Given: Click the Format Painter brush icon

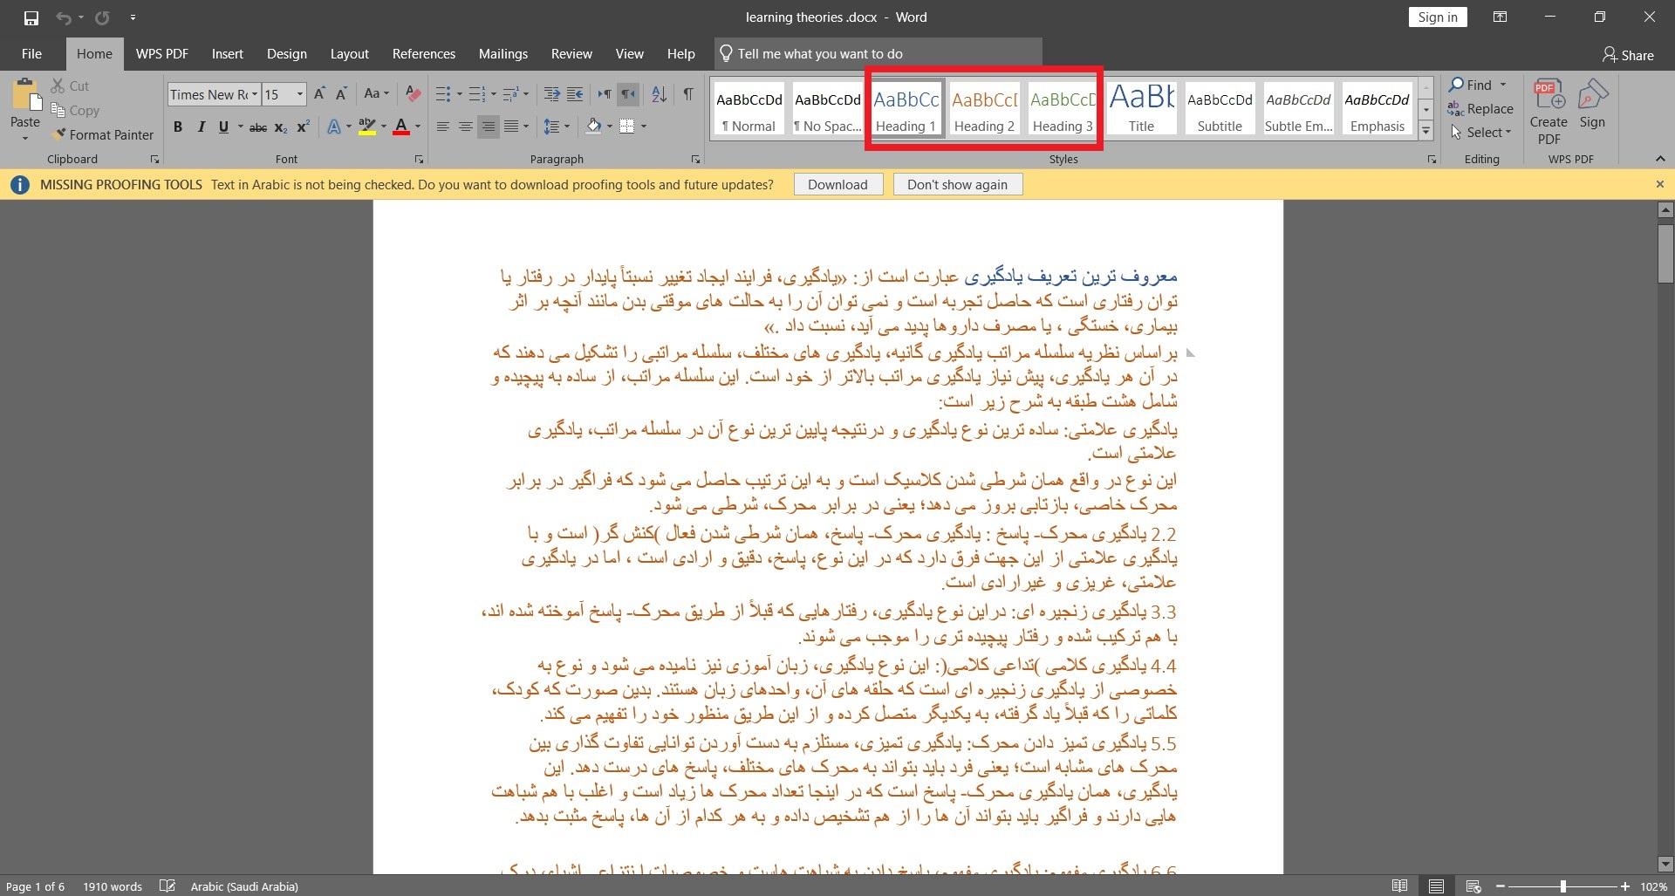Looking at the screenshot, I should tap(58, 134).
